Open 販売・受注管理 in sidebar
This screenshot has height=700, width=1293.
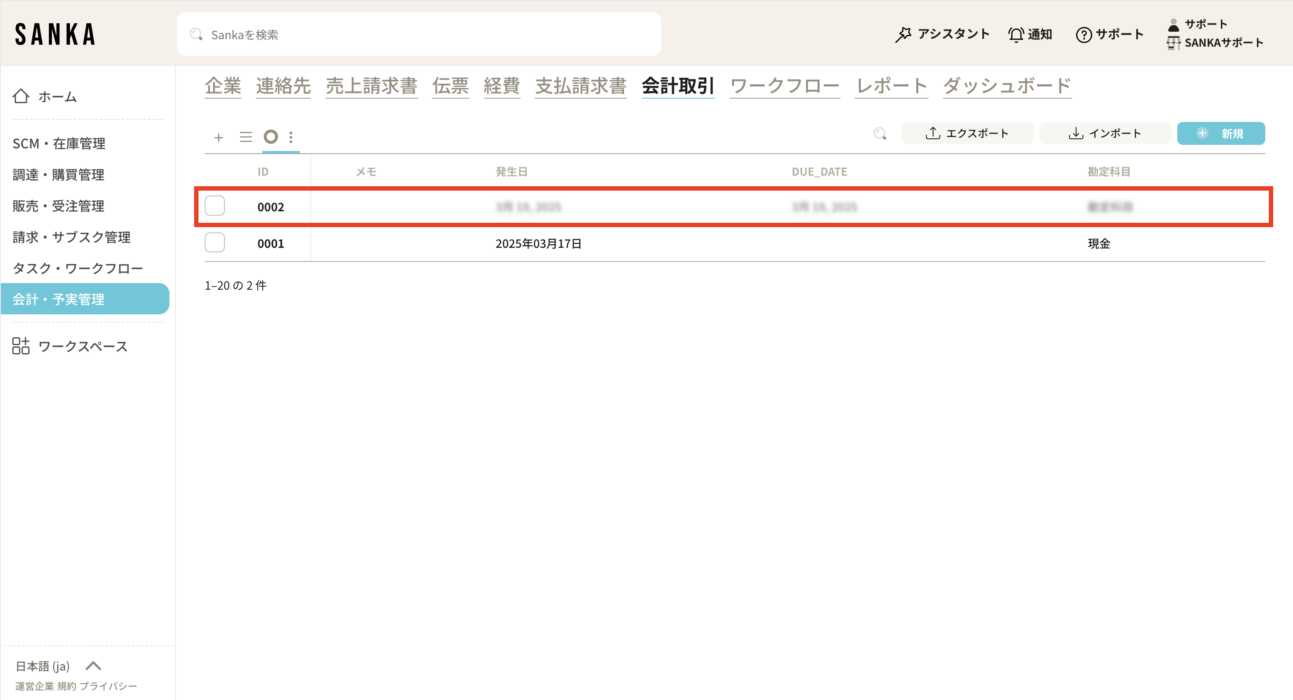[58, 206]
